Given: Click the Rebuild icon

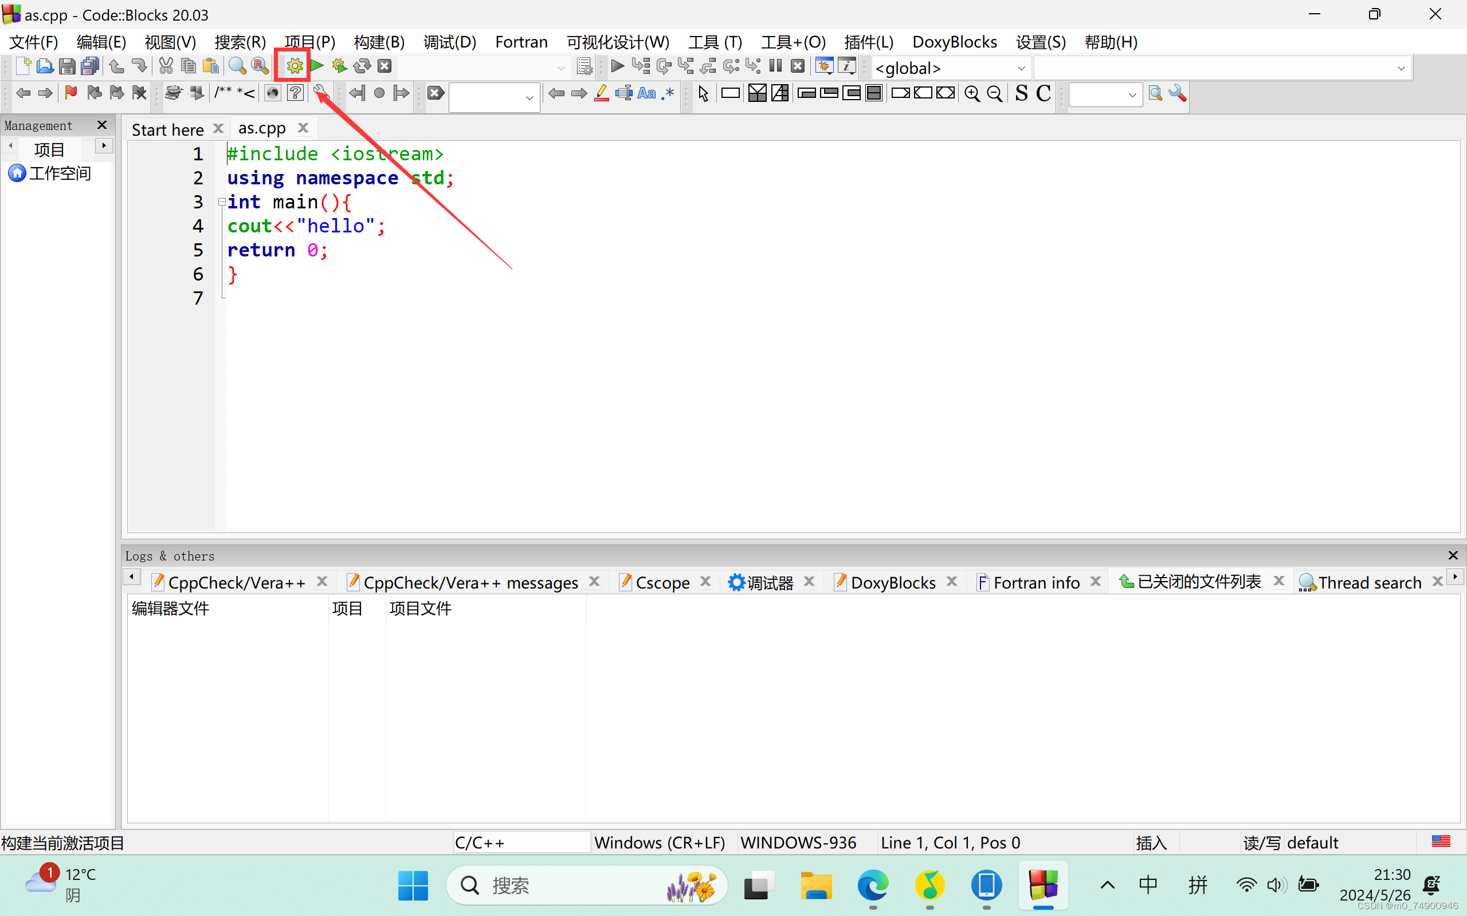Looking at the screenshot, I should (x=362, y=66).
